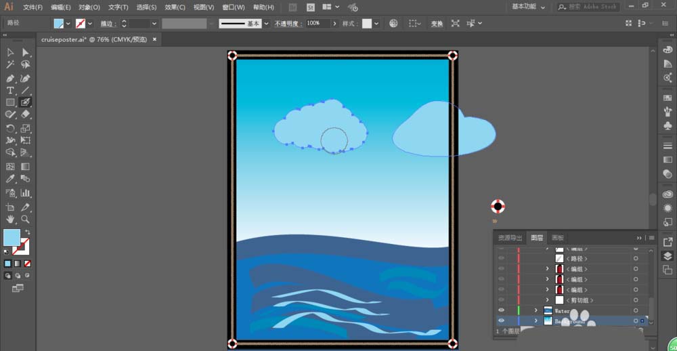Select the Lasso tool
The height and width of the screenshot is (351, 677).
click(x=26, y=65)
